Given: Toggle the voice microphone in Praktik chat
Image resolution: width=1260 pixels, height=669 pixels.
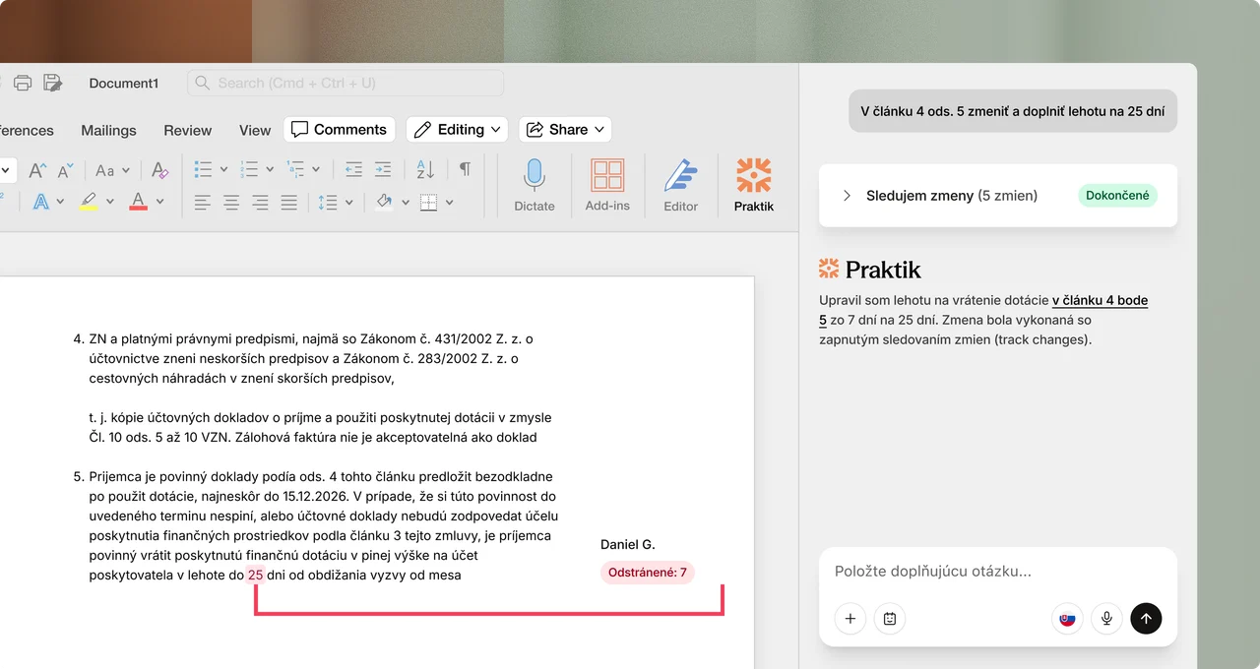Looking at the screenshot, I should pyautogui.click(x=1106, y=618).
